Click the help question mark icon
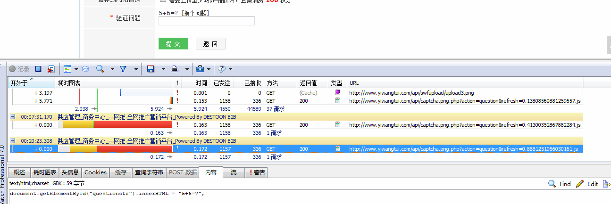The width and height of the screenshot is (611, 204). 222,69
